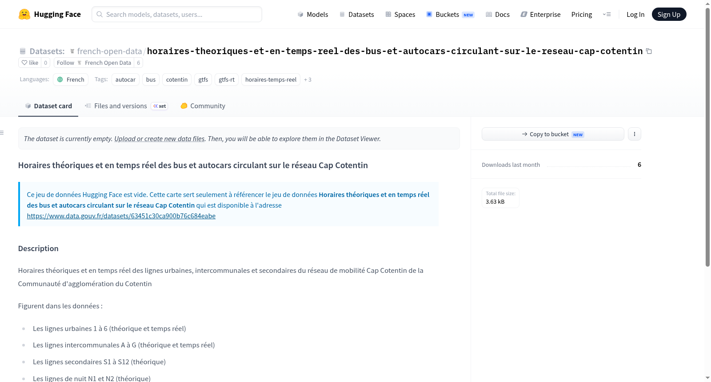Select the French language tag
This screenshot has height=382, width=711.
point(71,79)
